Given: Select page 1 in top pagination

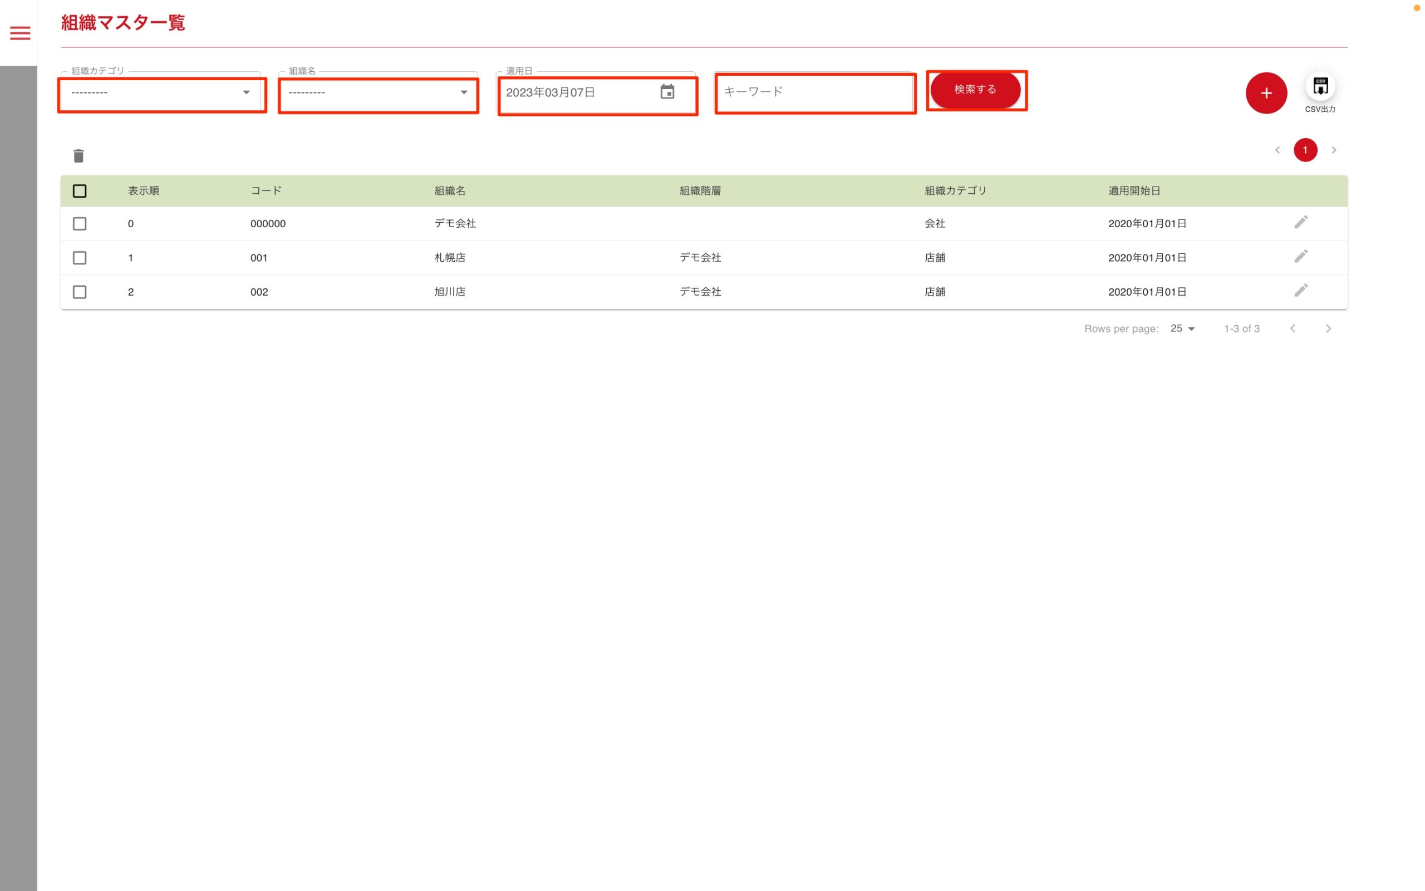Looking at the screenshot, I should coord(1305,150).
